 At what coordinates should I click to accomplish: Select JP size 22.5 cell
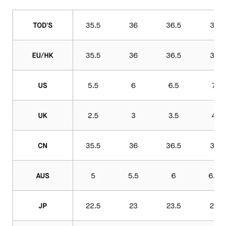93,206
